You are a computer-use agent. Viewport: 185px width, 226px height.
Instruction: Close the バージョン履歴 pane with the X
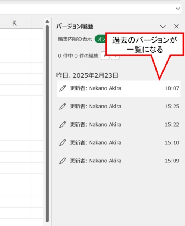click(176, 26)
